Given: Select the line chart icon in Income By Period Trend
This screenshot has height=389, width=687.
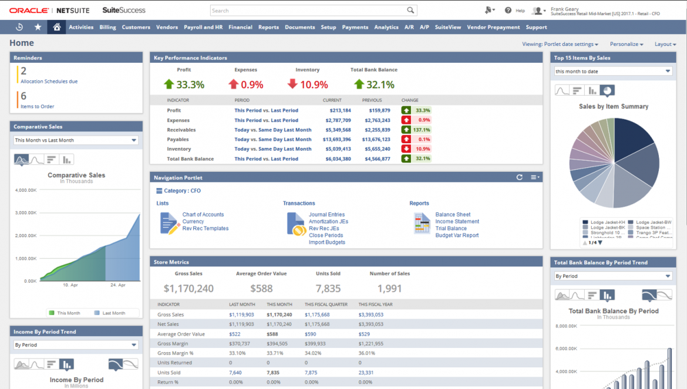Looking at the screenshot, I should coord(36,364).
